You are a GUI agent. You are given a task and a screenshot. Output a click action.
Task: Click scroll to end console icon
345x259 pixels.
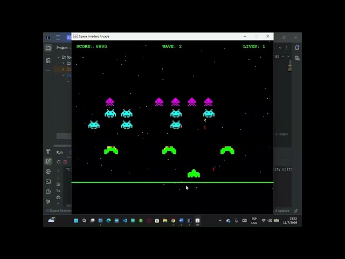pyautogui.click(x=58, y=190)
